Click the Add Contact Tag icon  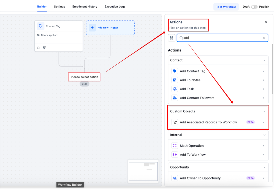(x=175, y=71)
